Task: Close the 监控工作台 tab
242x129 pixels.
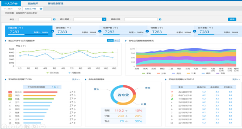Action: pyautogui.click(x=41, y=9)
